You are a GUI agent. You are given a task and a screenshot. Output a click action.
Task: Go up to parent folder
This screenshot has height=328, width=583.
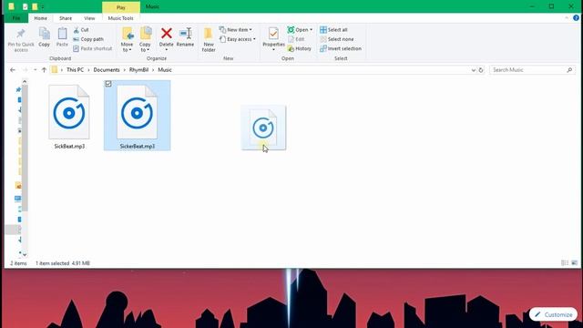tap(44, 70)
